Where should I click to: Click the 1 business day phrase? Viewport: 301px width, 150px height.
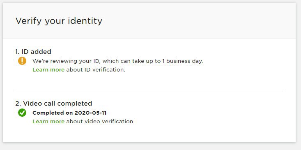pyautogui.click(x=182, y=61)
